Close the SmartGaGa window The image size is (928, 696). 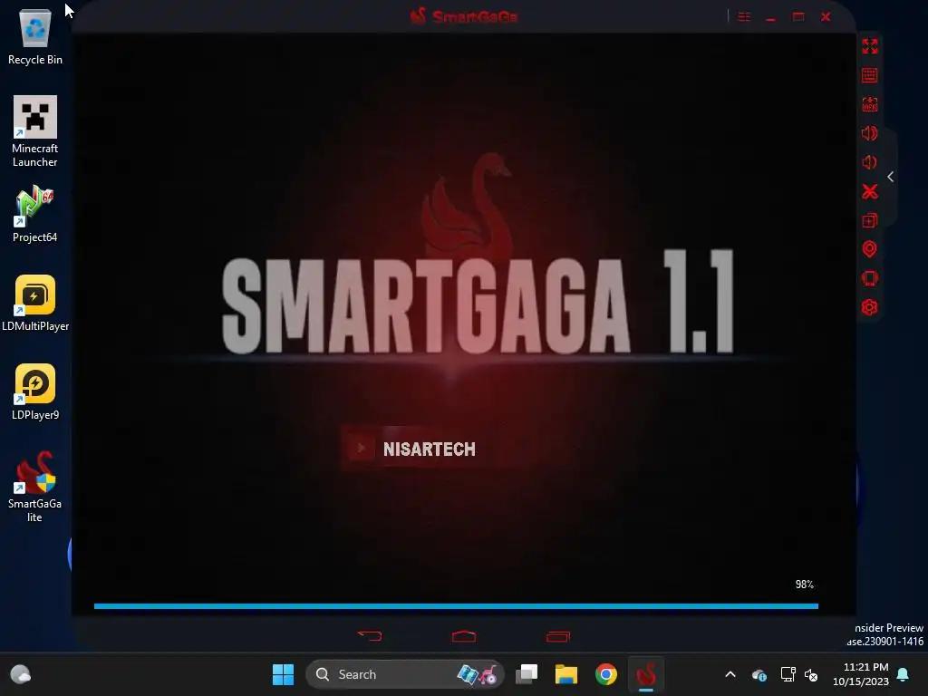point(826,16)
